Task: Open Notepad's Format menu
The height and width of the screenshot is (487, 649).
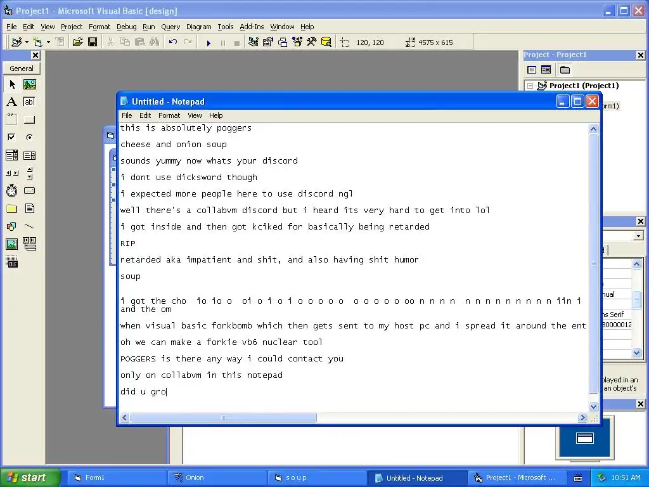Action: pyautogui.click(x=169, y=115)
